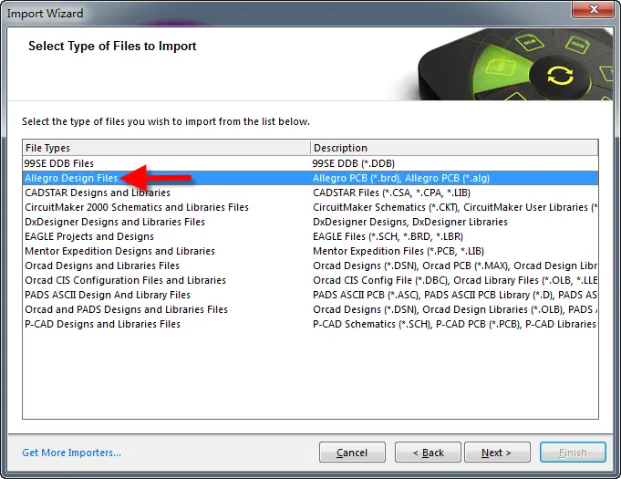Viewport: 621px width, 479px height.
Task: Select P-CAD Designs and Libraries Files
Action: click(x=310, y=324)
